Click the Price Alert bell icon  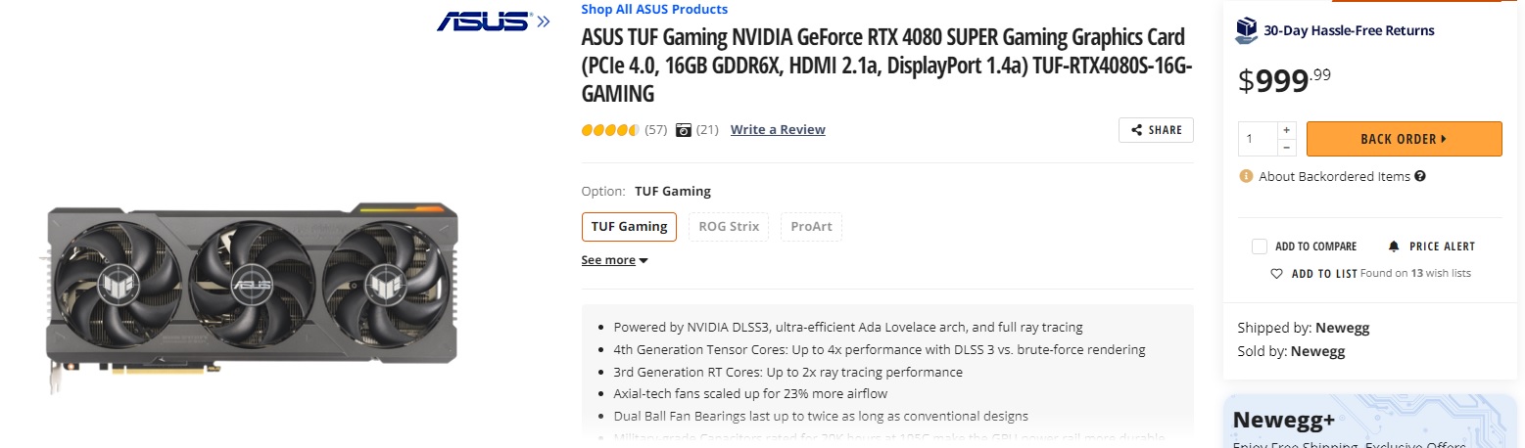(x=1394, y=246)
